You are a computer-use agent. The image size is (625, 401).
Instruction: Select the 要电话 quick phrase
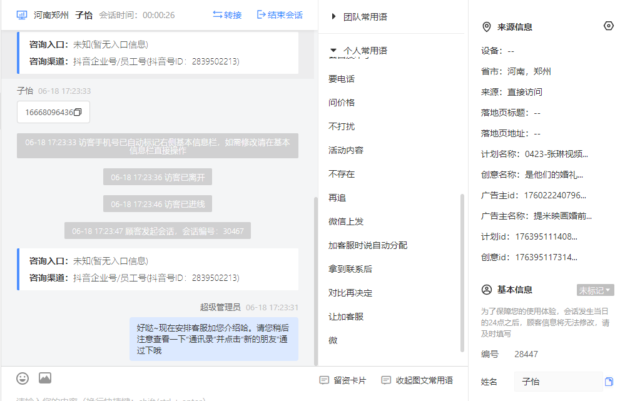click(342, 79)
